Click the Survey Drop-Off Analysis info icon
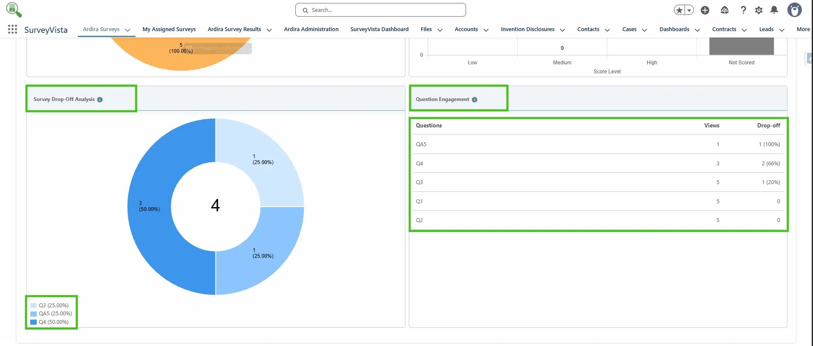Viewport: 813px width, 346px height. (100, 100)
